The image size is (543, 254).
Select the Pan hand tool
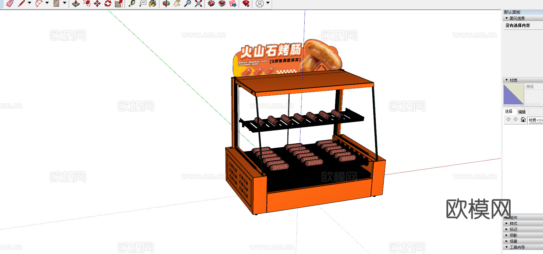coord(177,3)
